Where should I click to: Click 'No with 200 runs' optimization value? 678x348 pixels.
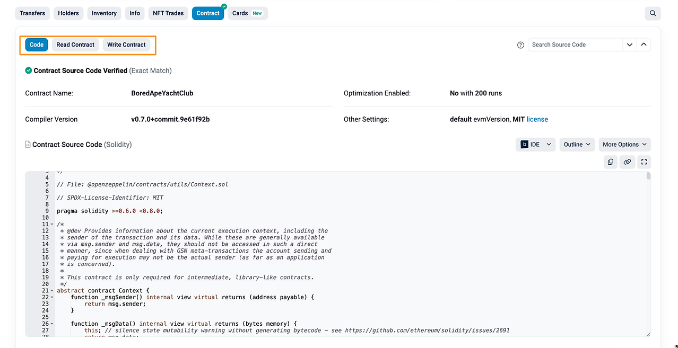click(x=476, y=93)
